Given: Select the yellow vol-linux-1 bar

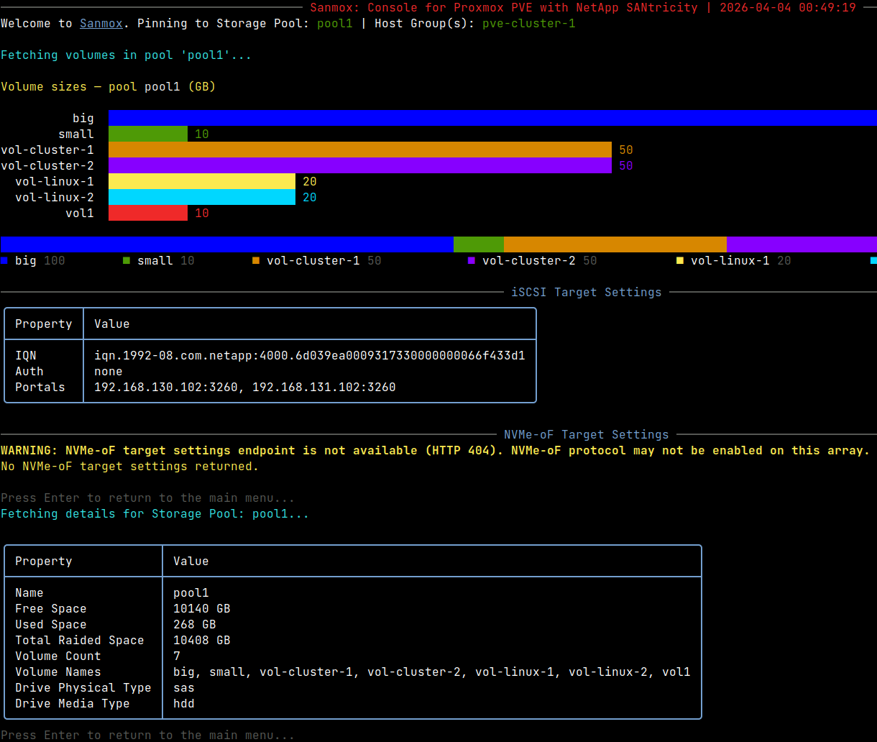Looking at the screenshot, I should [202, 181].
